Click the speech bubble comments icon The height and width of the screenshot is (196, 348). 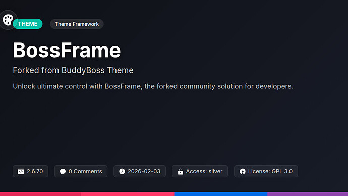[x=63, y=171]
